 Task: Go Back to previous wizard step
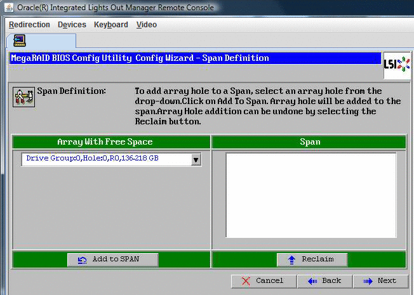click(x=324, y=281)
